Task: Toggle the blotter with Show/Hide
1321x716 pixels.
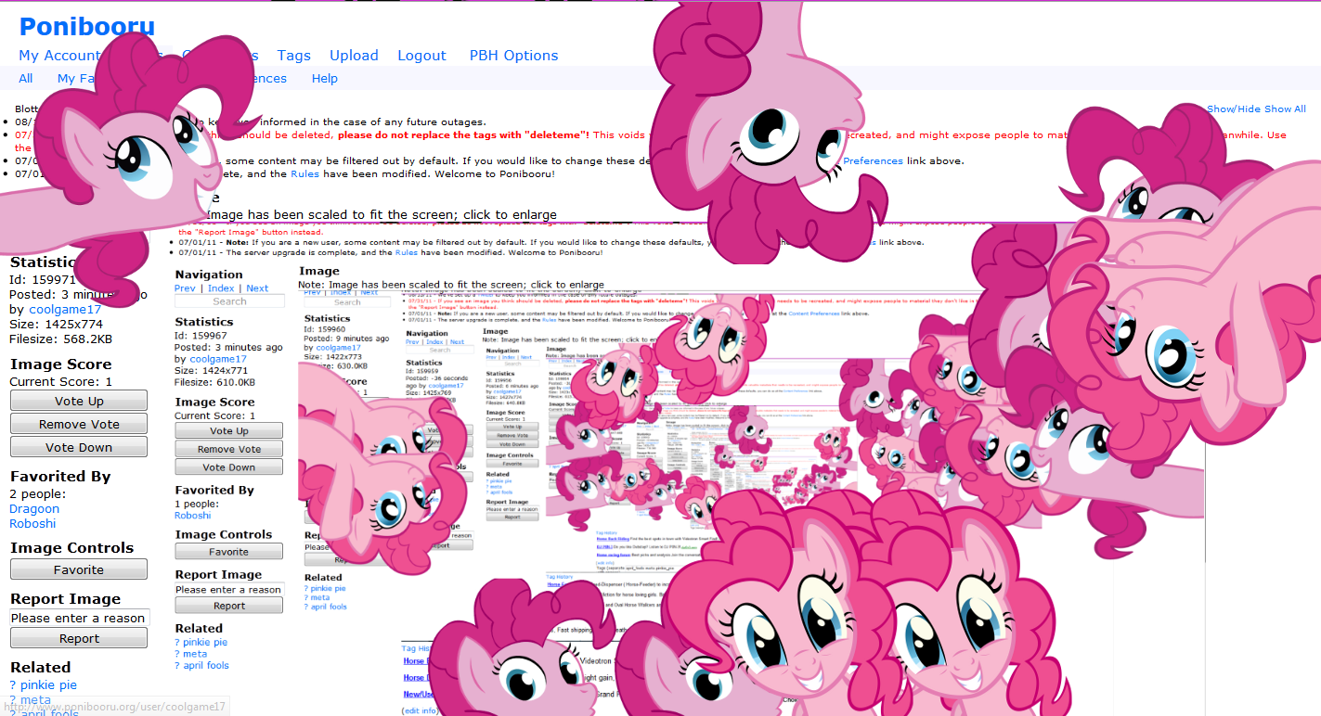Action: tap(1234, 109)
